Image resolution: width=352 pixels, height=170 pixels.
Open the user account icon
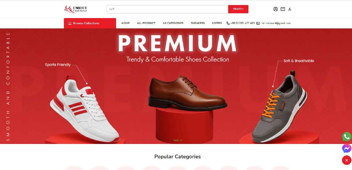pyautogui.click(x=276, y=9)
